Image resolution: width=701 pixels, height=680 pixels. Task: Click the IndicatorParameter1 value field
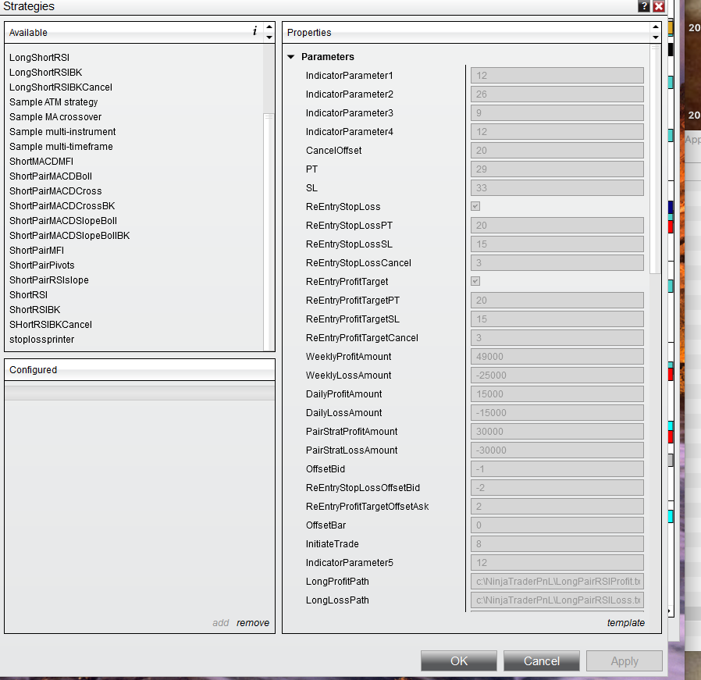click(557, 76)
